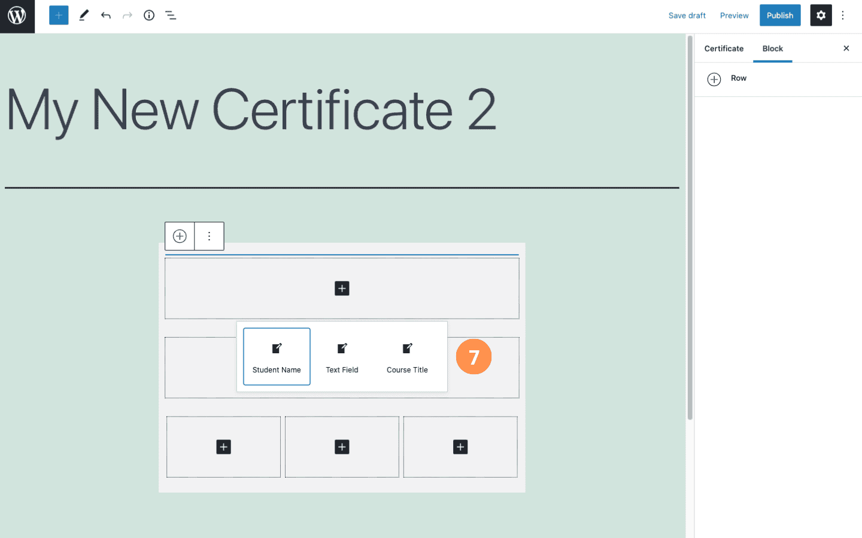
Task: Choose the Course Title block
Action: [407, 357]
